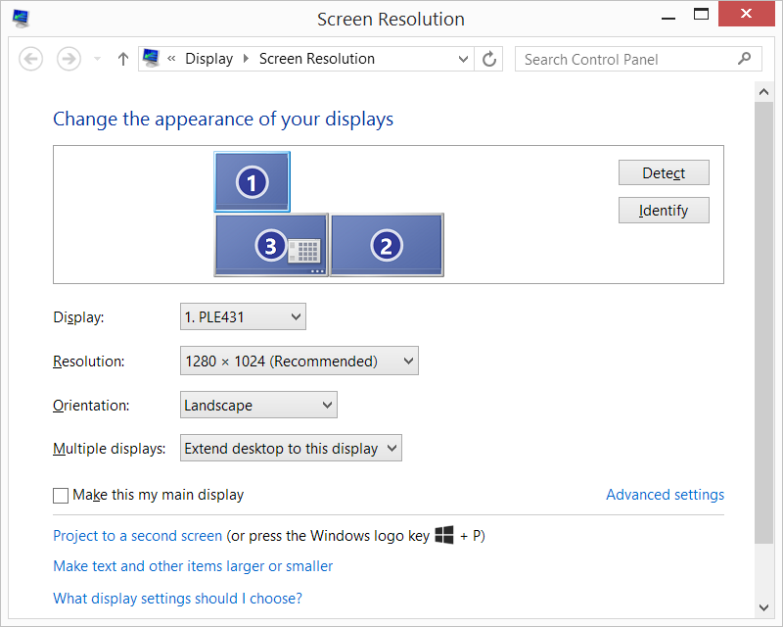
Task: Enable Make this my main display
Action: [60, 495]
